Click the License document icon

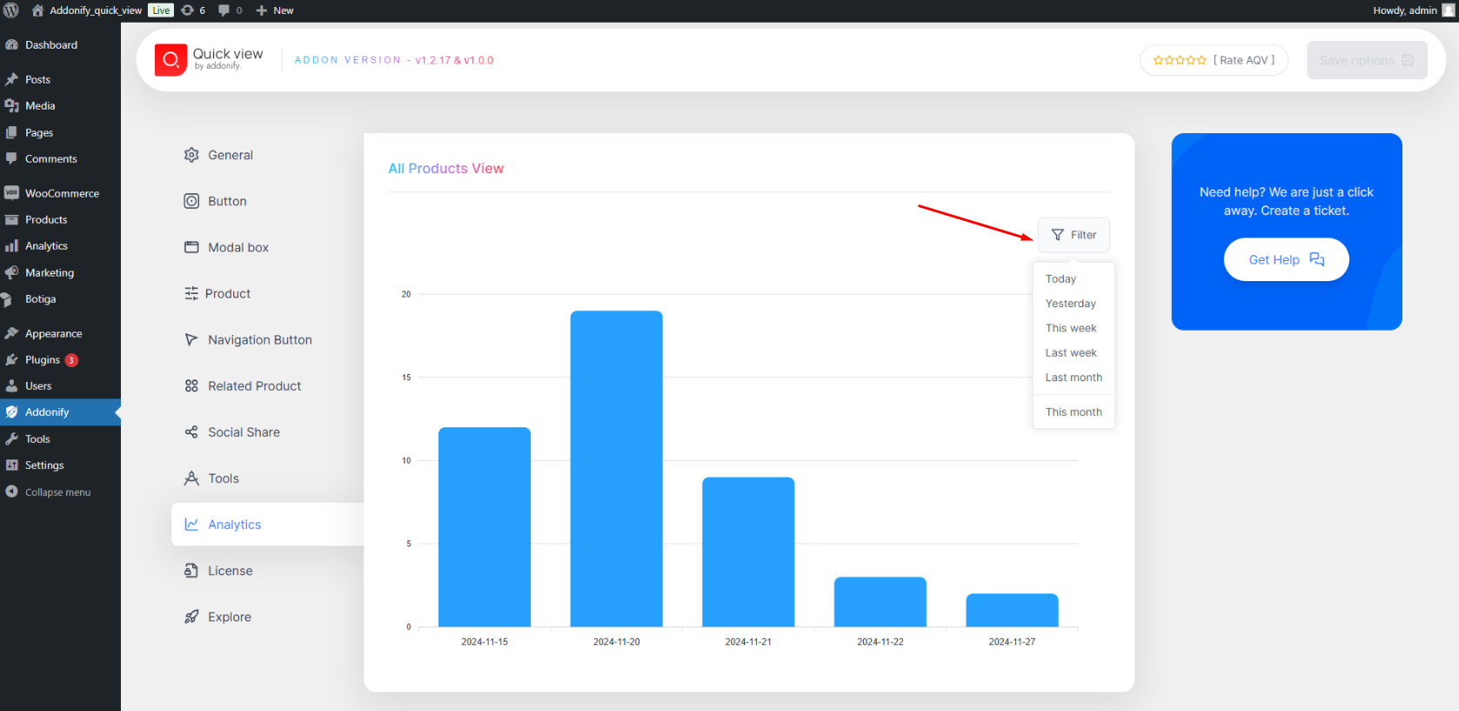[x=191, y=571]
